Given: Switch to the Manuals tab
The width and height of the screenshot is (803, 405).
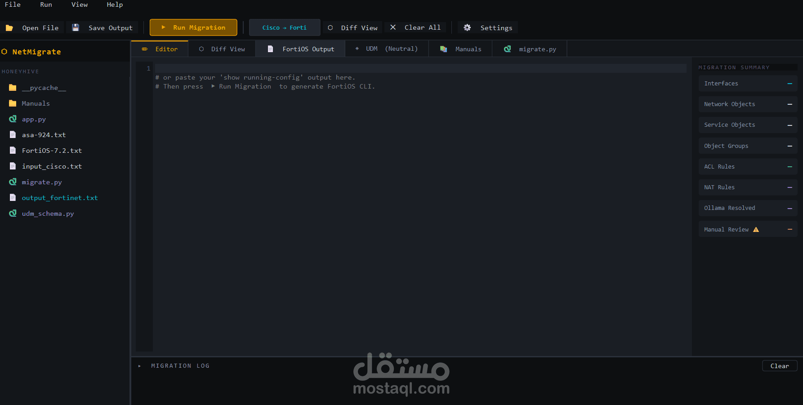Looking at the screenshot, I should [460, 49].
